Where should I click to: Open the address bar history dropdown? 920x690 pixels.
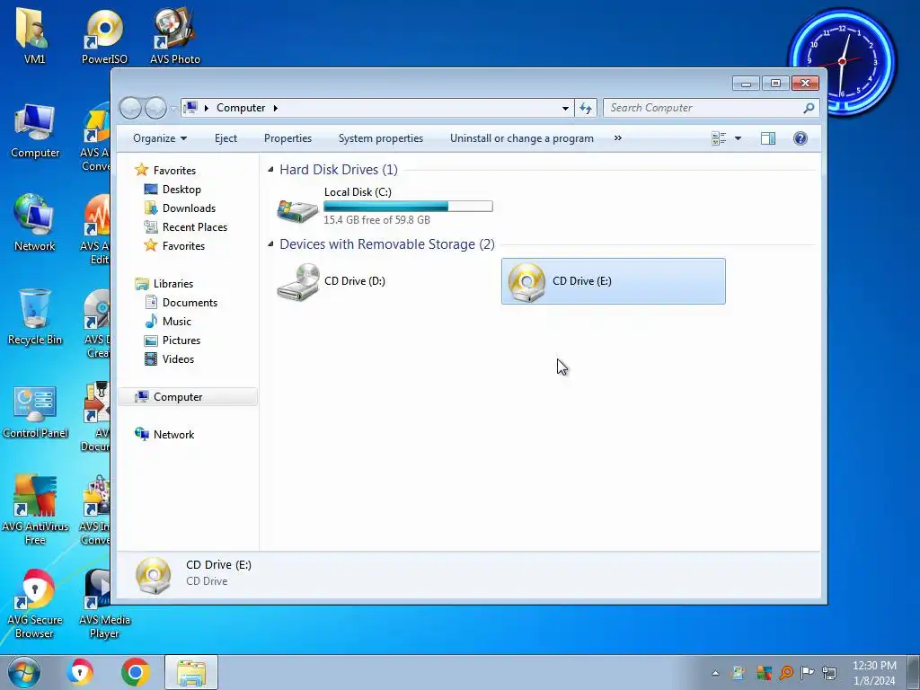coord(565,108)
